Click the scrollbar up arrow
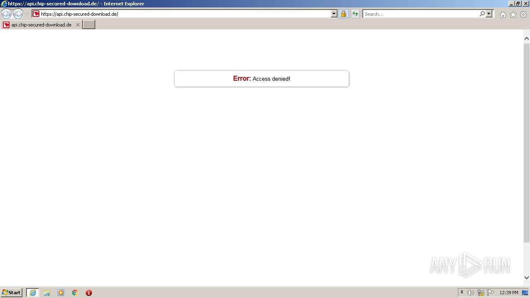Viewport: 530px width, 298px height. point(527,38)
